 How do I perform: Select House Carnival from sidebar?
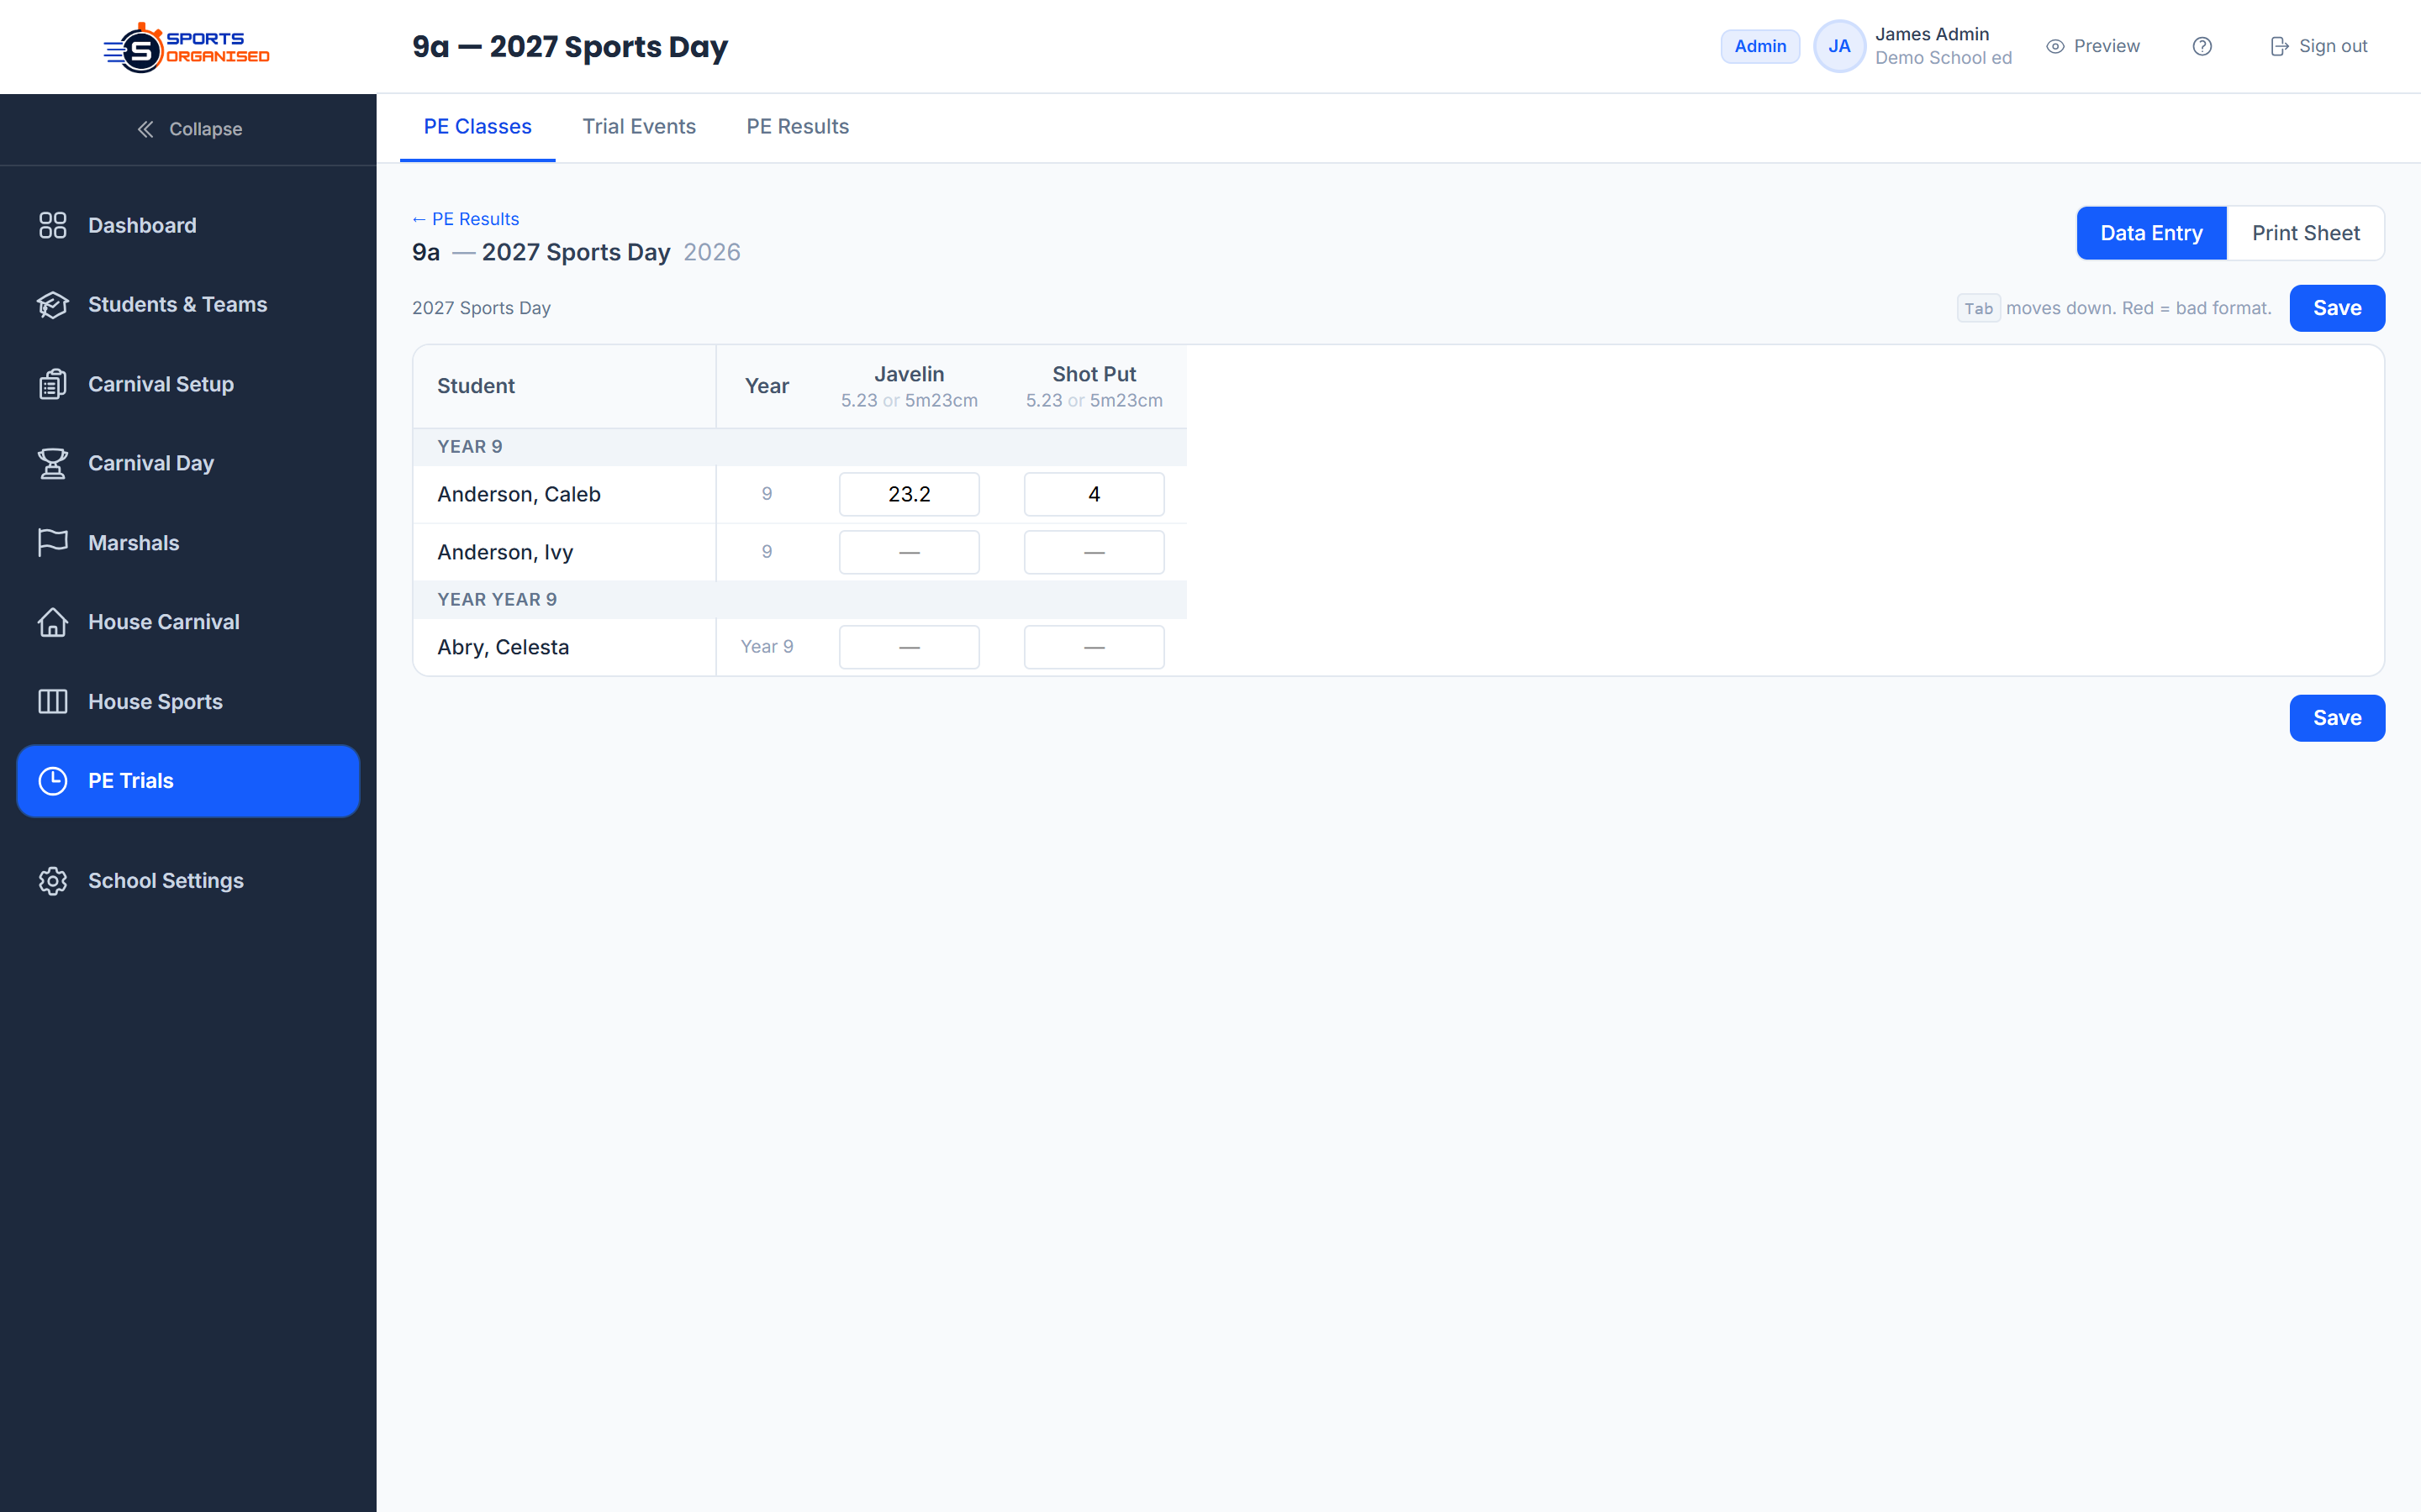point(188,622)
